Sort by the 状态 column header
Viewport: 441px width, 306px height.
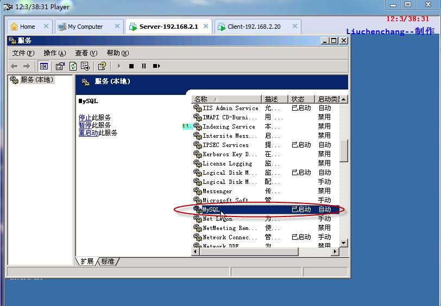[301, 99]
